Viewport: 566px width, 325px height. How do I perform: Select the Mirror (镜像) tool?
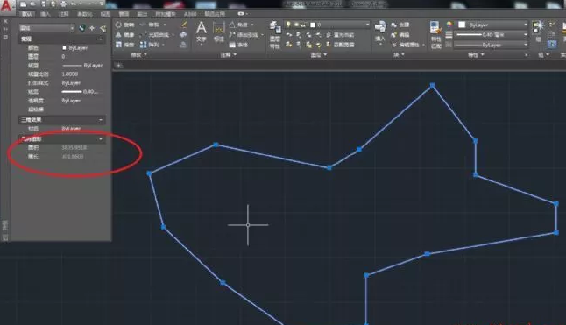(124, 35)
